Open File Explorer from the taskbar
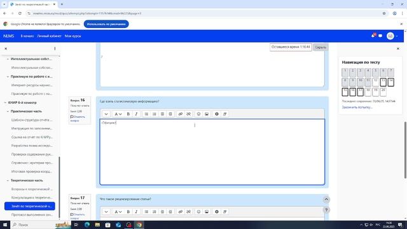Image resolution: width=407 pixels, height=229 pixels. 97,225
